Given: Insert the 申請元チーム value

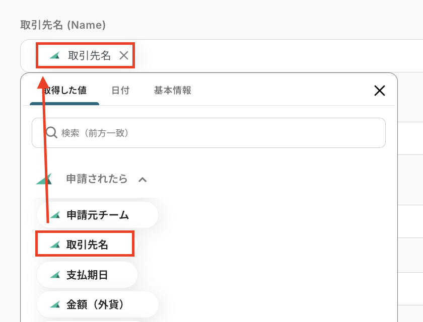Looking at the screenshot, I should [x=97, y=215].
